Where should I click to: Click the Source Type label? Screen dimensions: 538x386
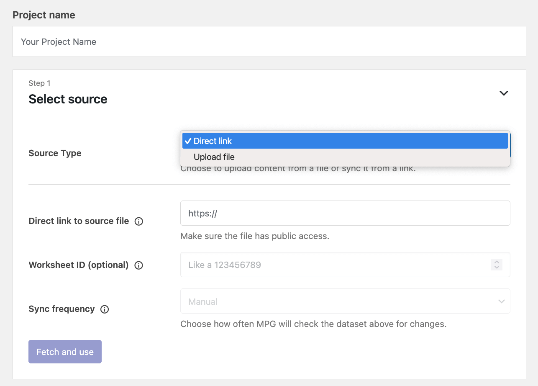pos(55,153)
